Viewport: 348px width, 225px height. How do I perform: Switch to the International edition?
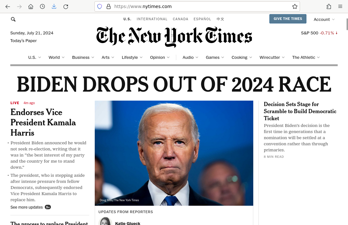152,19
